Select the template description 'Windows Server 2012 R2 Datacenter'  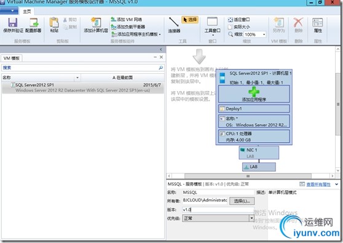click(83, 90)
